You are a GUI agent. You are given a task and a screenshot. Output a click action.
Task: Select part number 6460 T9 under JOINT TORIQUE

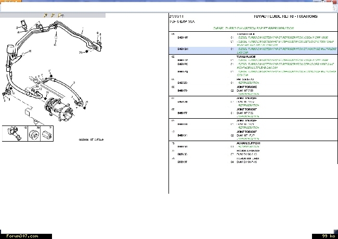pos(183,91)
